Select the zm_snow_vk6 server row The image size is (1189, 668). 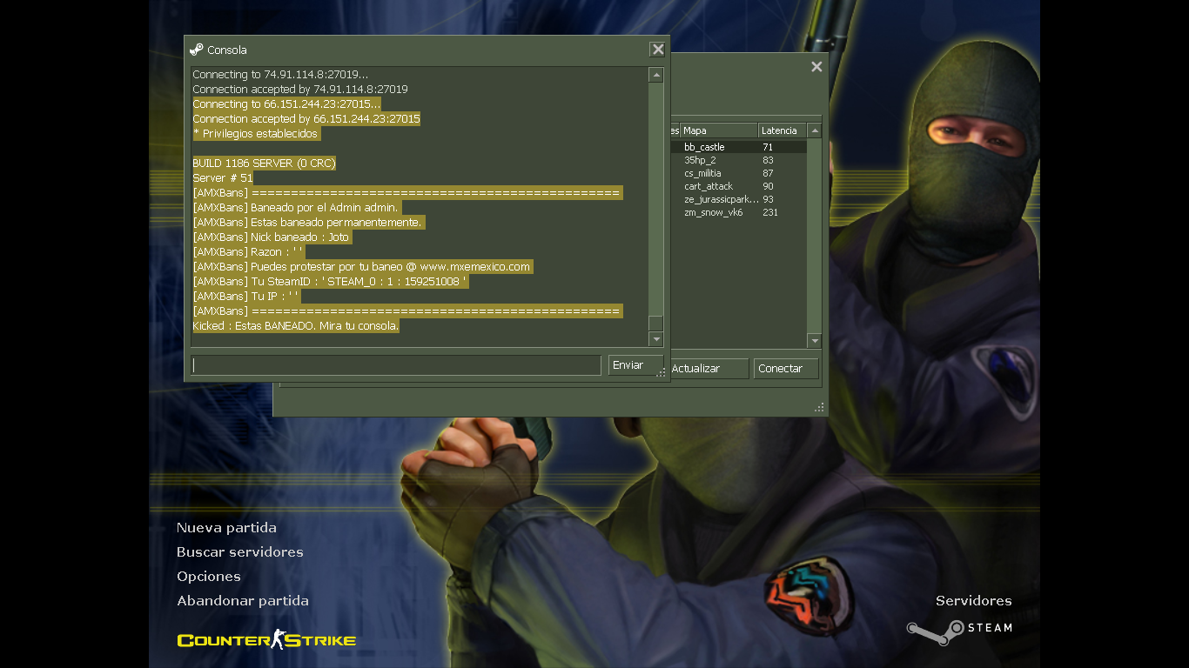[738, 212]
